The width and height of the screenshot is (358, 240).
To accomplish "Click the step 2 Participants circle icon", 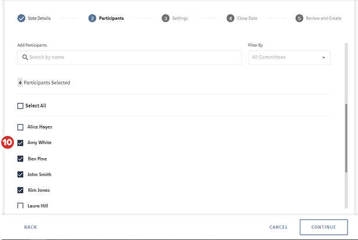I will (x=92, y=18).
